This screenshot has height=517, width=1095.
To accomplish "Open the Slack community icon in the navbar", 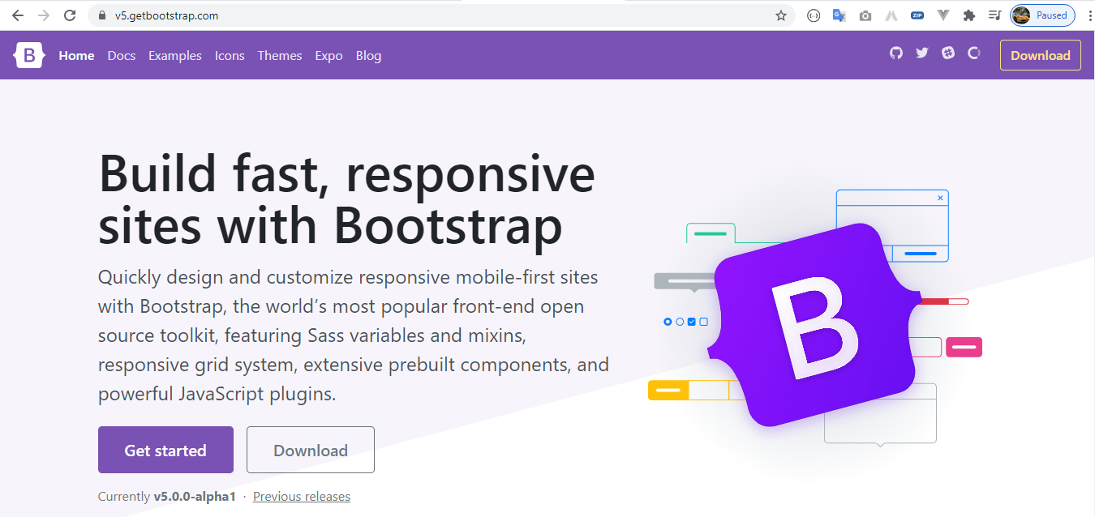I will (x=947, y=53).
